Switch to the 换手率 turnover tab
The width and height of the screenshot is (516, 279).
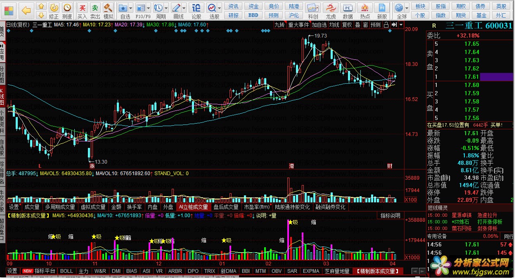pos(135,207)
